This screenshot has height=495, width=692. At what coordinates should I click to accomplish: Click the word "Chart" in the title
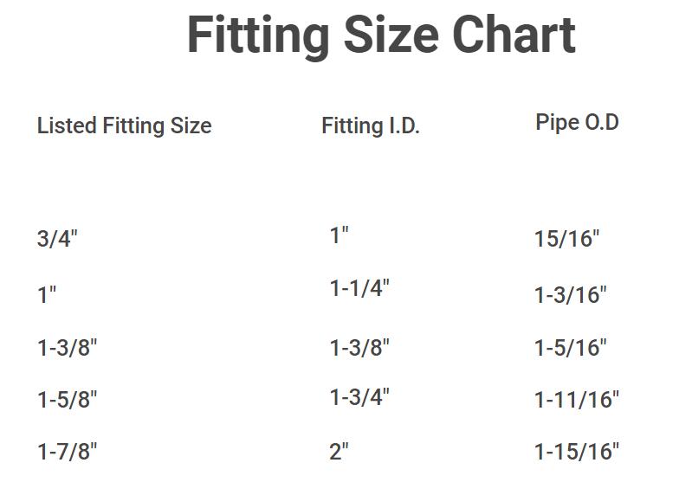point(513,35)
